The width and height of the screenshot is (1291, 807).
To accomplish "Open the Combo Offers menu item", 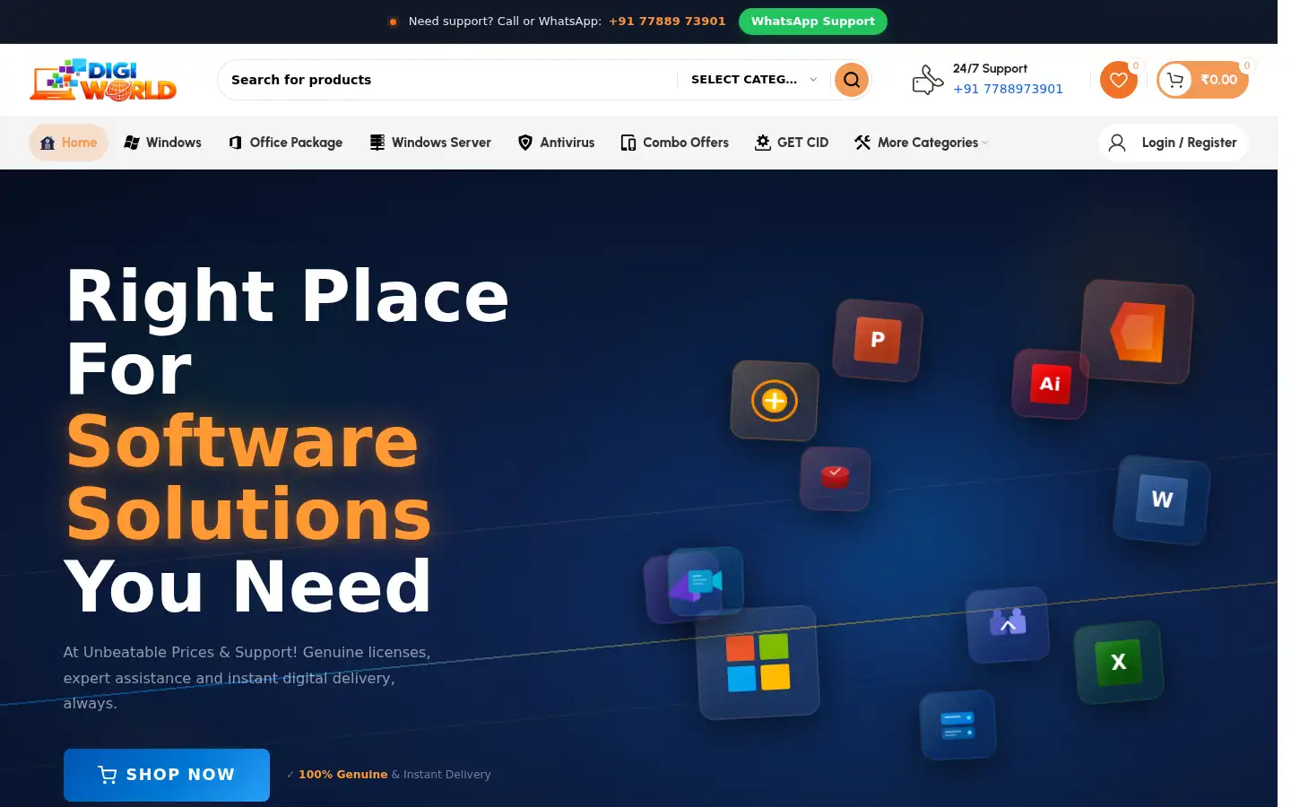I will (674, 143).
